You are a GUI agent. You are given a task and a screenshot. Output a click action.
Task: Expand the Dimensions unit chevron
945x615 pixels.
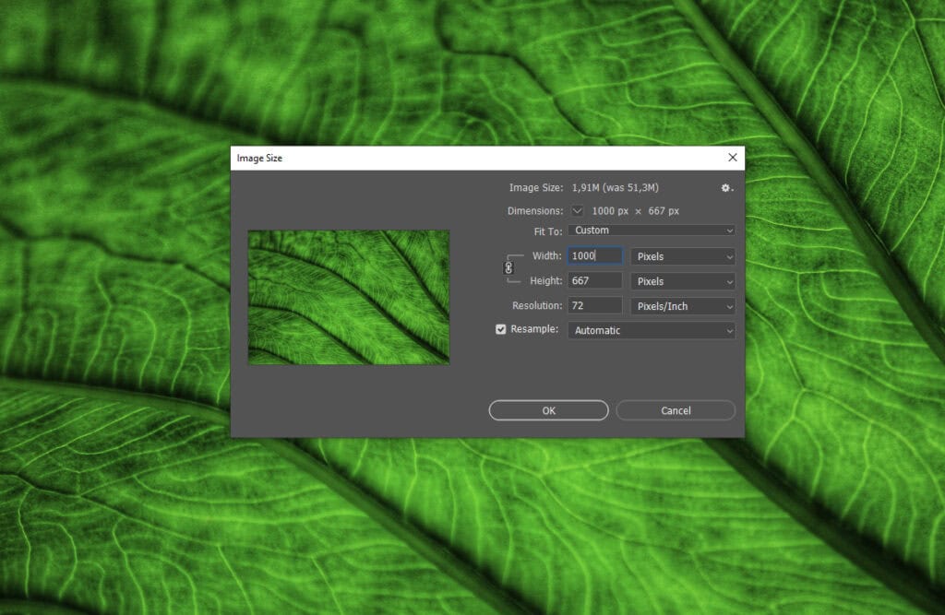[x=578, y=210]
